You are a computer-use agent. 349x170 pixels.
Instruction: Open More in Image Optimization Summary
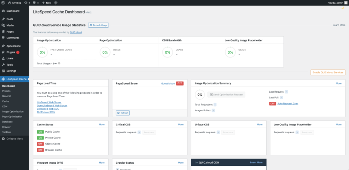pos(338,83)
